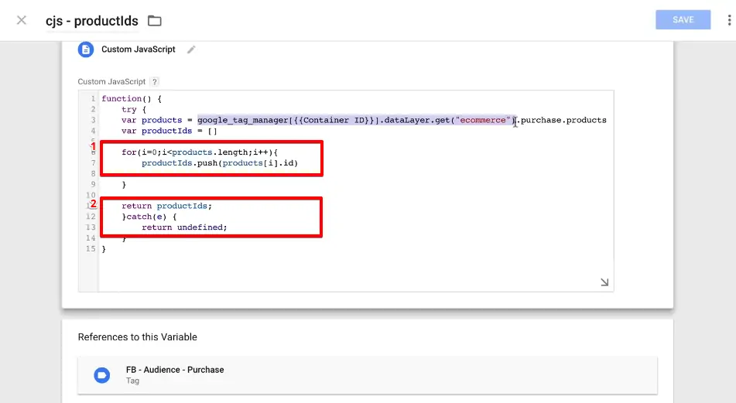Image resolution: width=736 pixels, height=403 pixels.
Task: Click the 'var productIds = []' line
Action: (169, 131)
